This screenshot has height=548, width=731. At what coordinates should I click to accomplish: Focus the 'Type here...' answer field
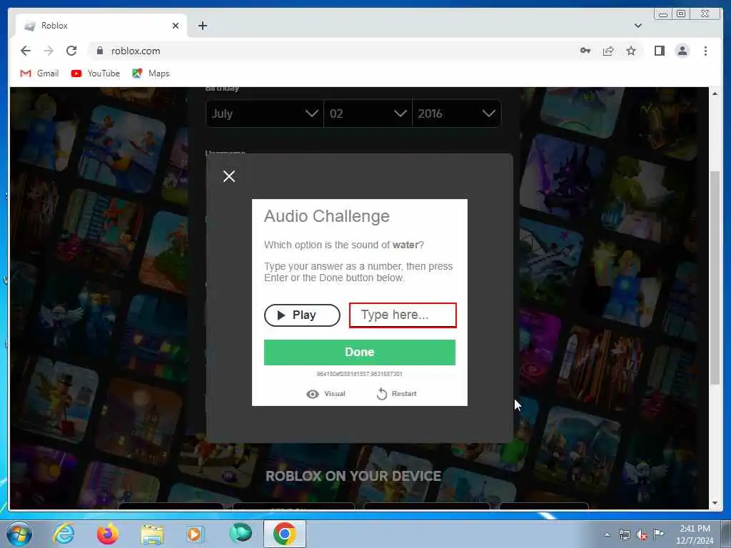point(403,315)
